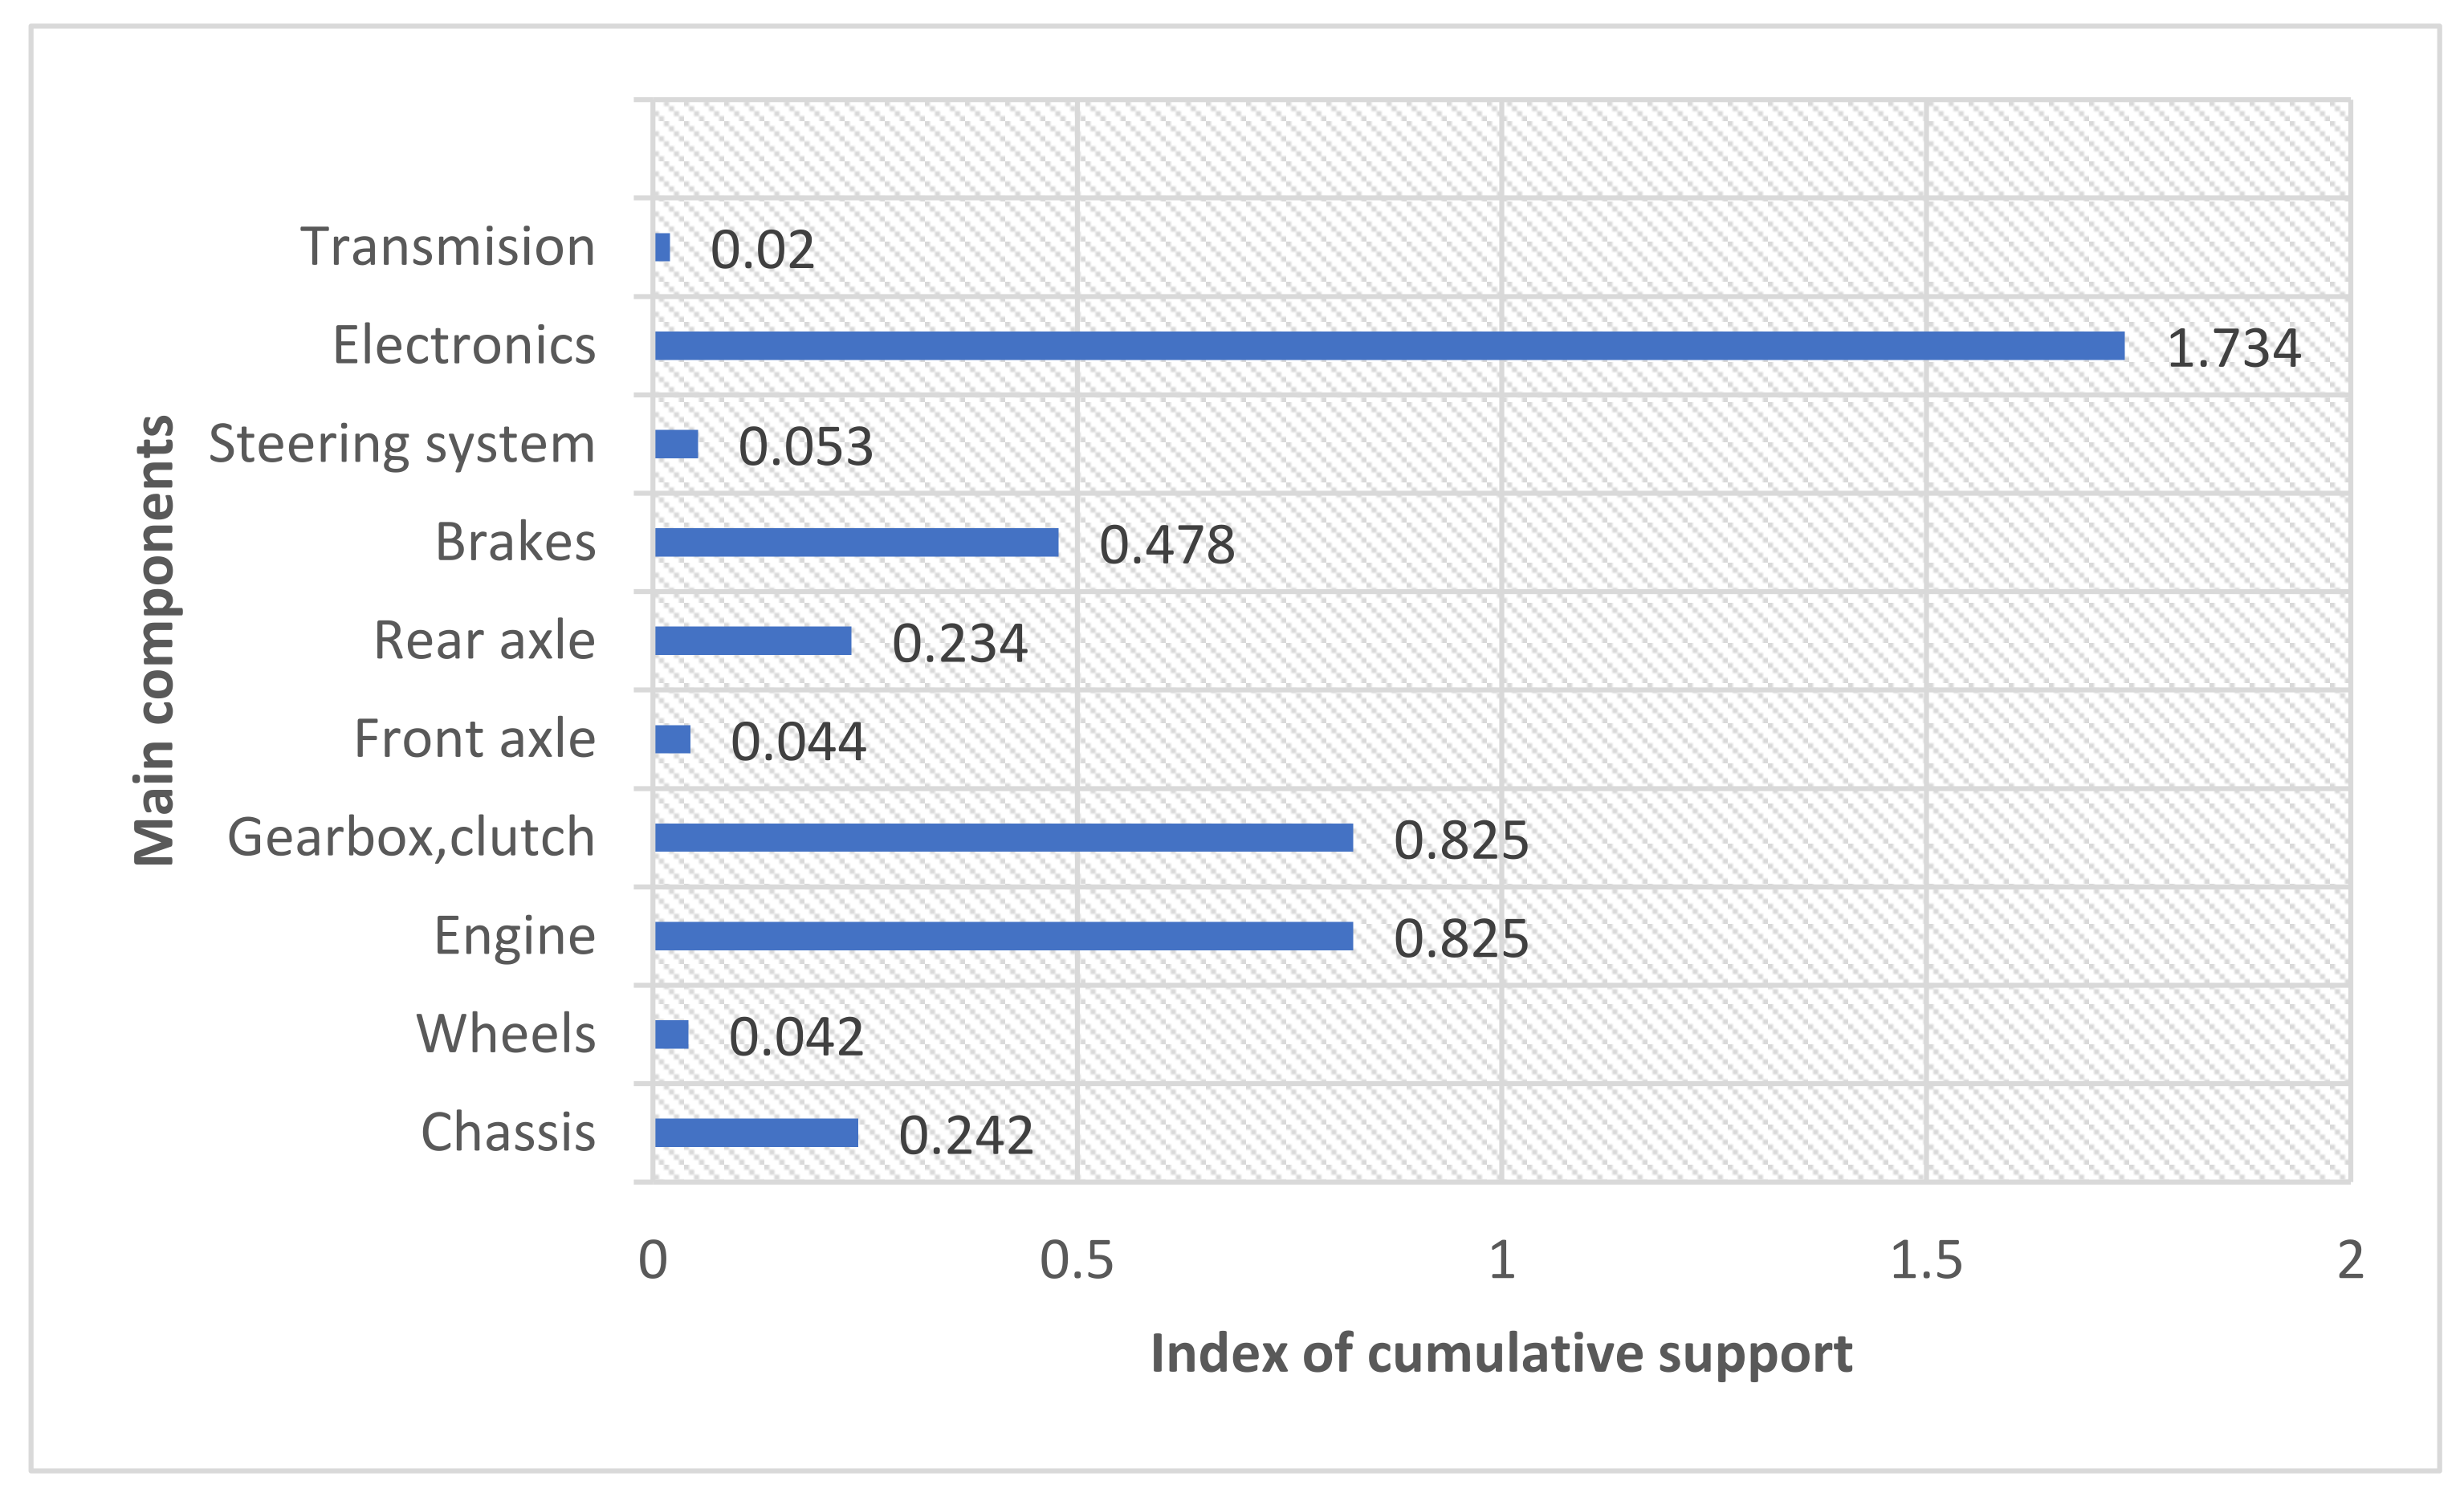Click the 0.044 data label
This screenshot has height=1497, width=2464.
tap(798, 742)
